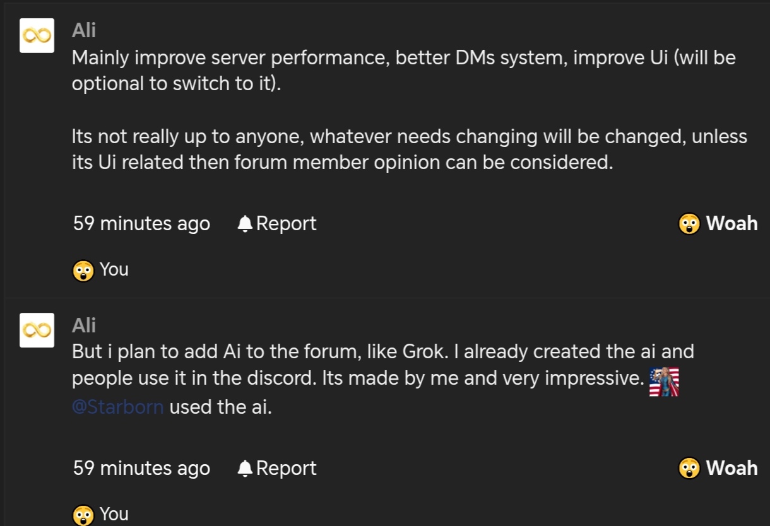Click Ali's infinity avatar on the server performance post
This screenshot has width=770, height=526.
[37, 35]
